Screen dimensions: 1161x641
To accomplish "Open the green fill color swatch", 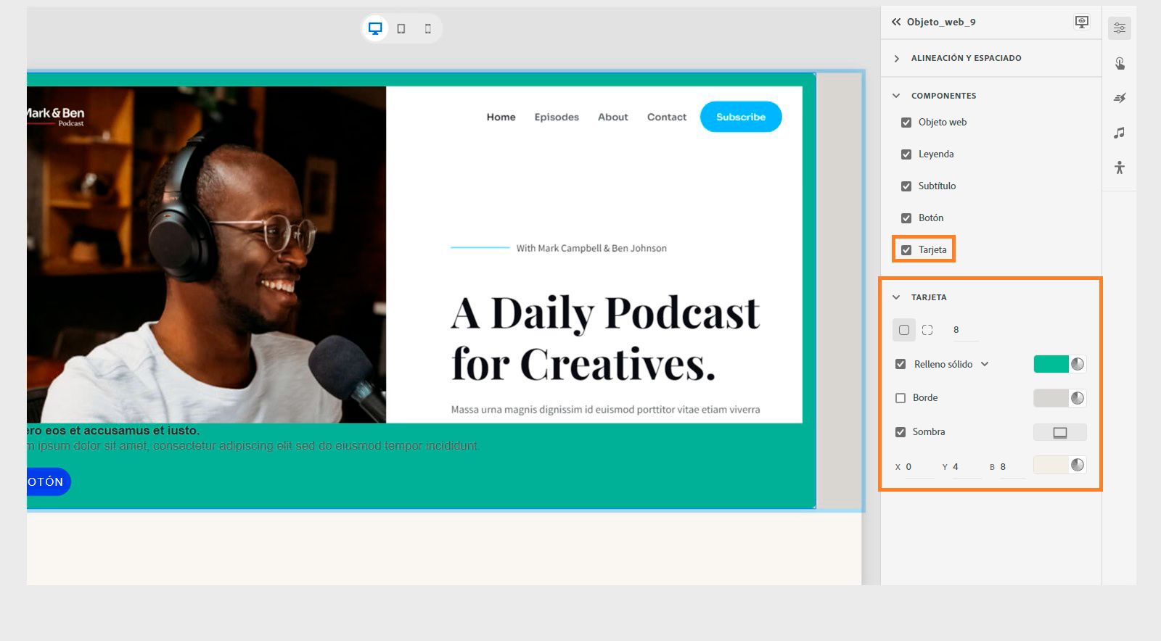I will pyautogui.click(x=1051, y=364).
